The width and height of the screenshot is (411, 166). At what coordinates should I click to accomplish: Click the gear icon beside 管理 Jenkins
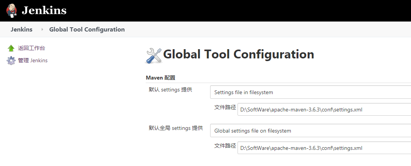click(x=11, y=61)
